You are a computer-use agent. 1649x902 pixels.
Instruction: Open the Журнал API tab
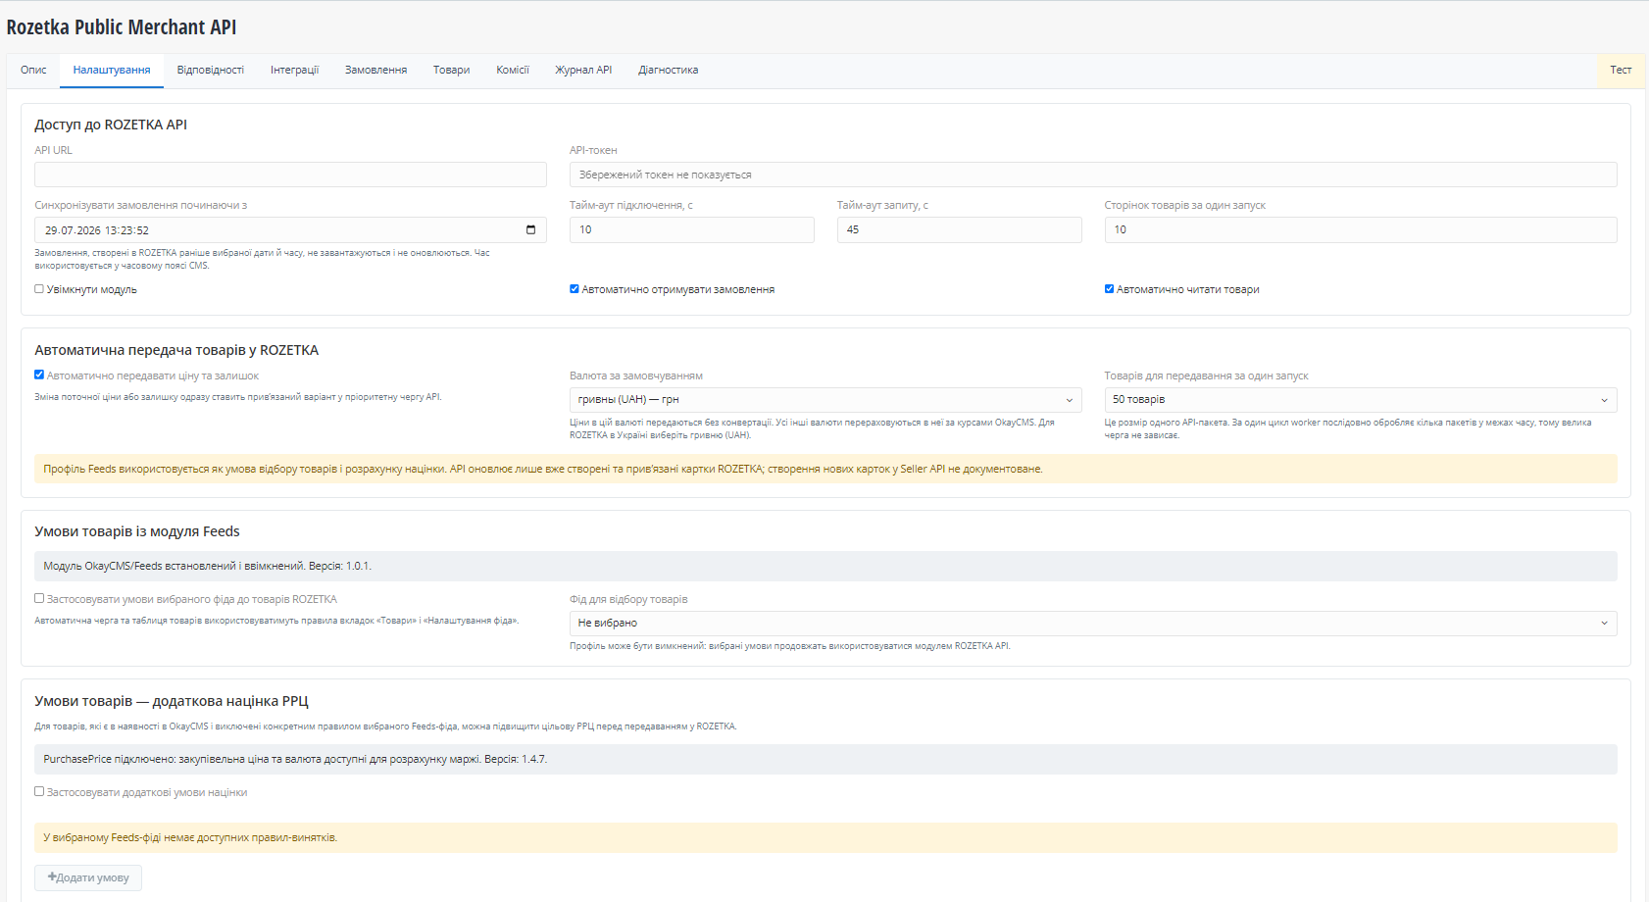pyautogui.click(x=583, y=71)
